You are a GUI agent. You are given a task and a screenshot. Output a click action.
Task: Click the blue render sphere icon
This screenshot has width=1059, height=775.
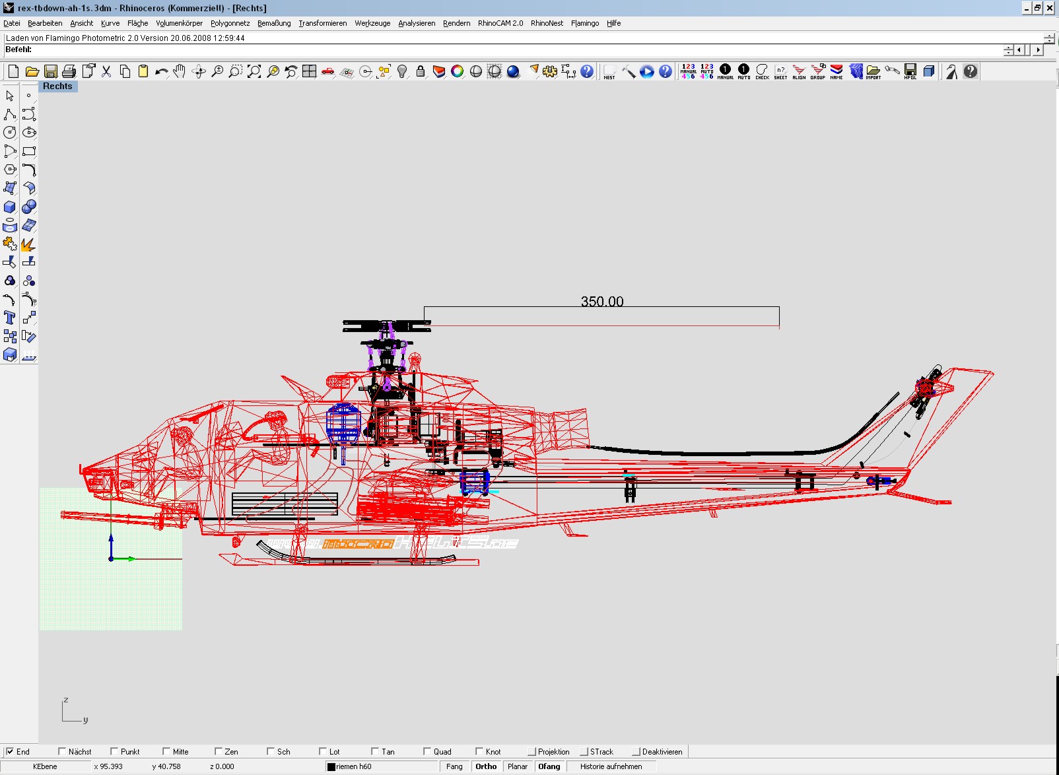[x=513, y=71]
